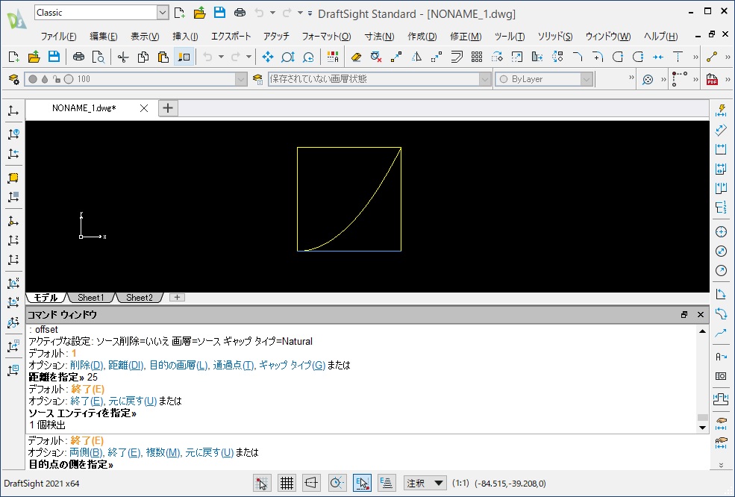Click the Open file folder icon in the standard toolbar

click(34, 57)
